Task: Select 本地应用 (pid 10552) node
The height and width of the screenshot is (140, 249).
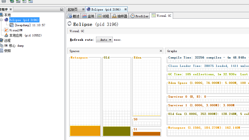Action: pyautogui.click(x=25, y=35)
